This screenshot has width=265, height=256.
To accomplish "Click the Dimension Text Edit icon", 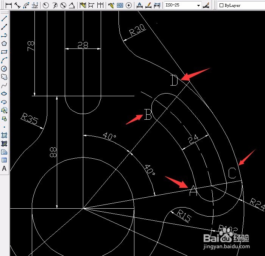I will (148, 5).
